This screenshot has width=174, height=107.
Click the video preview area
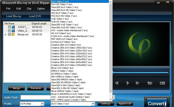(x=141, y=44)
